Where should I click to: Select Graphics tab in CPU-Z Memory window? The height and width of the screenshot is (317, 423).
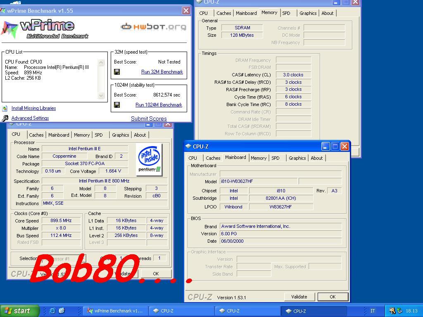(308, 13)
